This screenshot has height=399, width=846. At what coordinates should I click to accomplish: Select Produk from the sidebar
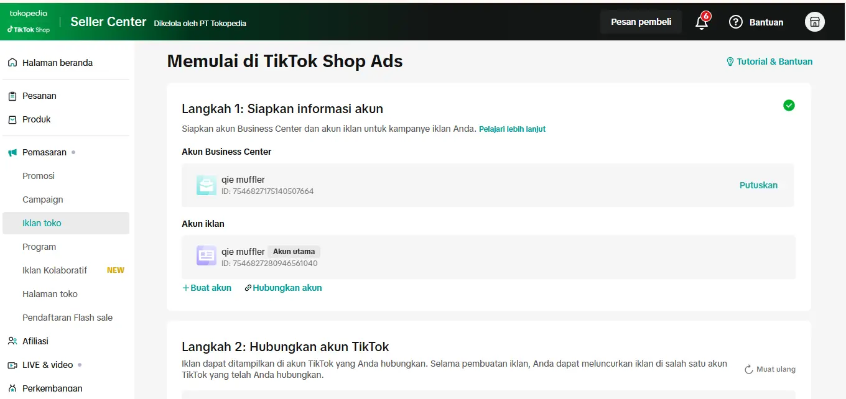(x=37, y=119)
